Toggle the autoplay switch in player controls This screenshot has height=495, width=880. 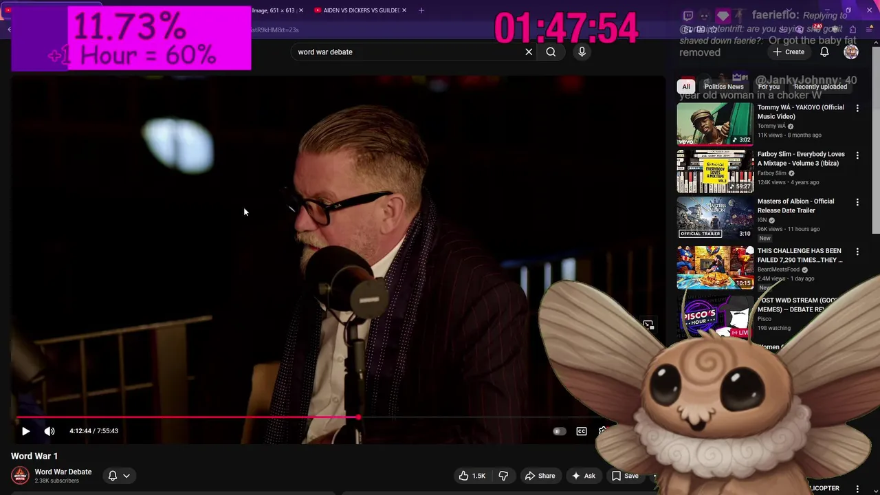(x=559, y=431)
